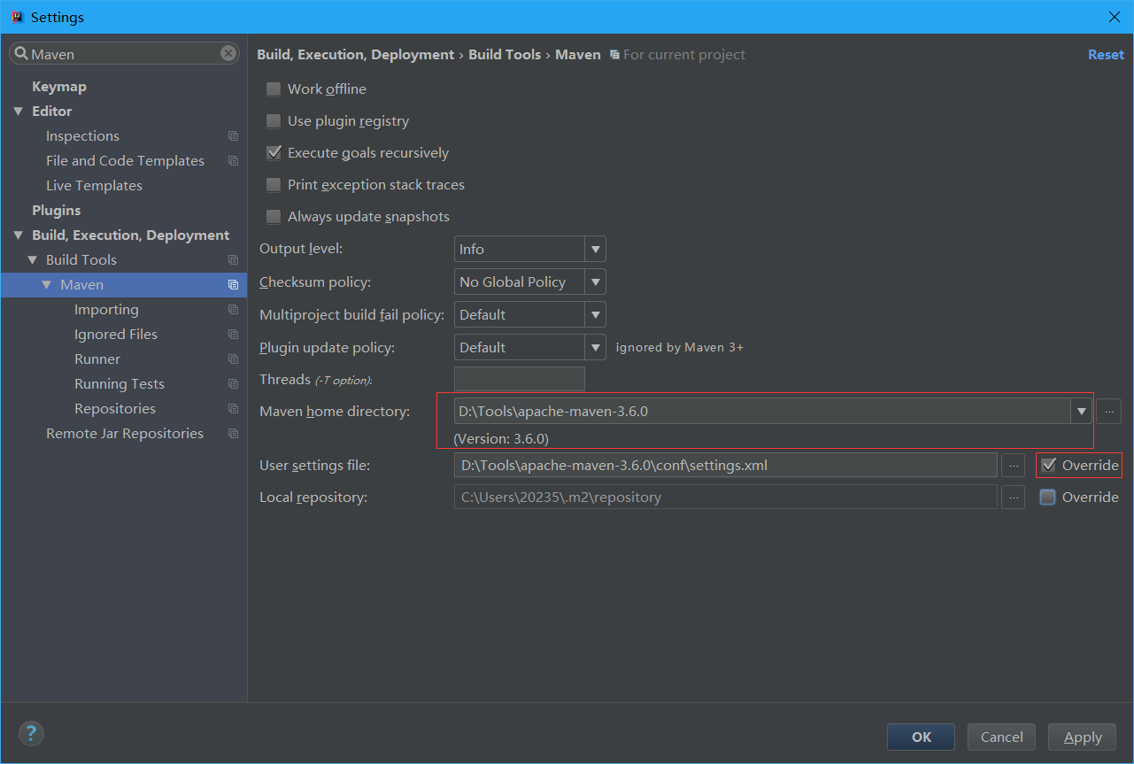
Task: Select Plugins in settings tree
Action: coord(56,211)
